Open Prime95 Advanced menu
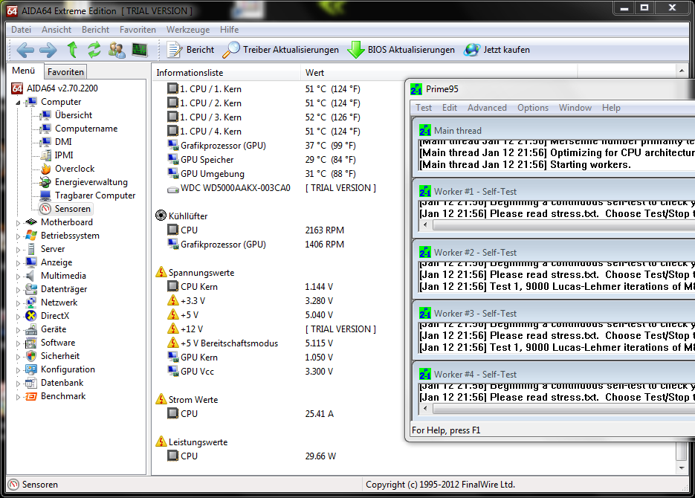This screenshot has width=695, height=498. click(x=487, y=108)
